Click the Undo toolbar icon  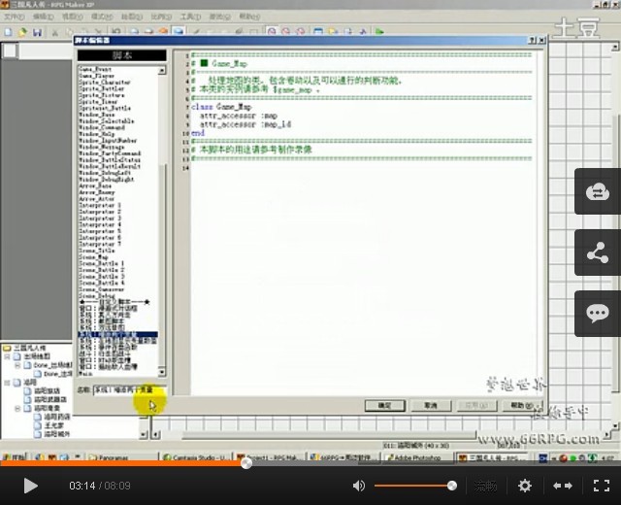(x=115, y=32)
